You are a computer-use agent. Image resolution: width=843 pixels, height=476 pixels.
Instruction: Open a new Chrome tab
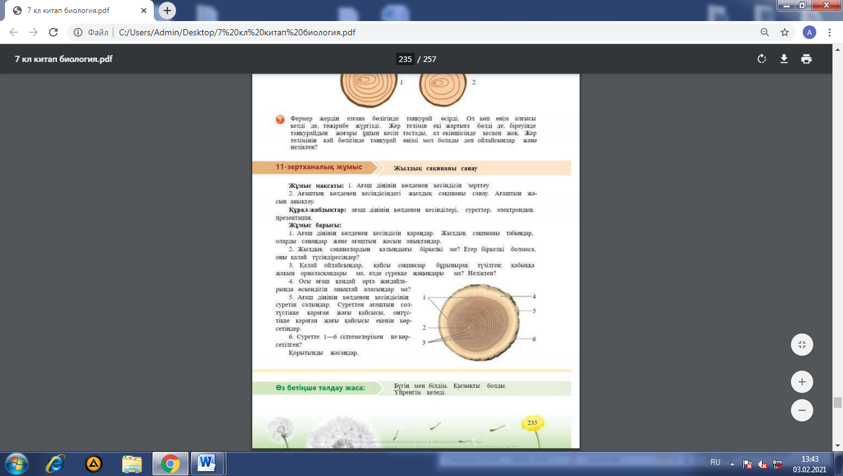click(x=167, y=11)
